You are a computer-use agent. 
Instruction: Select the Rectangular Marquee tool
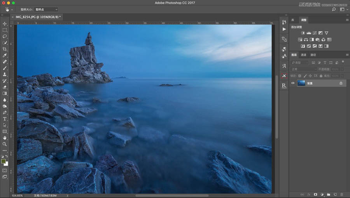(4, 30)
